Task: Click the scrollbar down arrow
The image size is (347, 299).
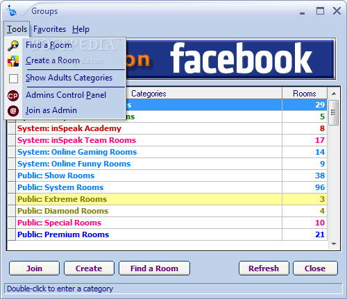Action: 334,244
